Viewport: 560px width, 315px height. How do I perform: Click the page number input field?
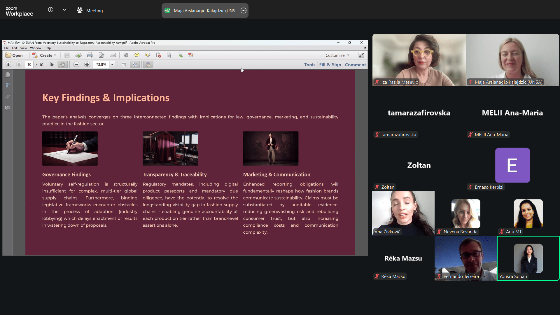29,65
